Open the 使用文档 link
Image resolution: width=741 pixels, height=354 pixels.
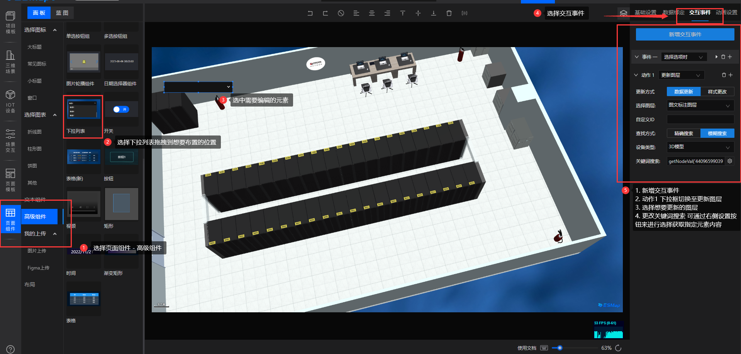coord(527,348)
